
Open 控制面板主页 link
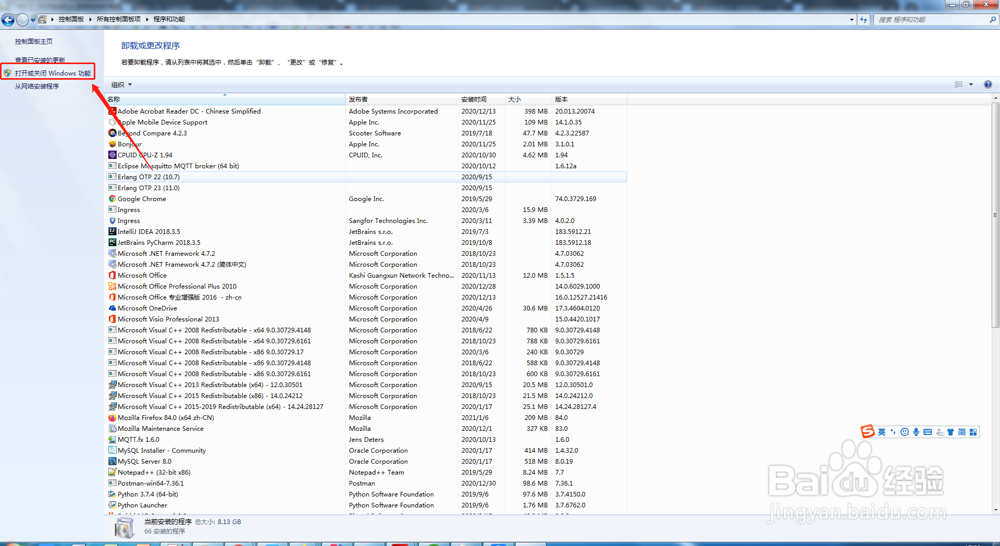(33, 42)
